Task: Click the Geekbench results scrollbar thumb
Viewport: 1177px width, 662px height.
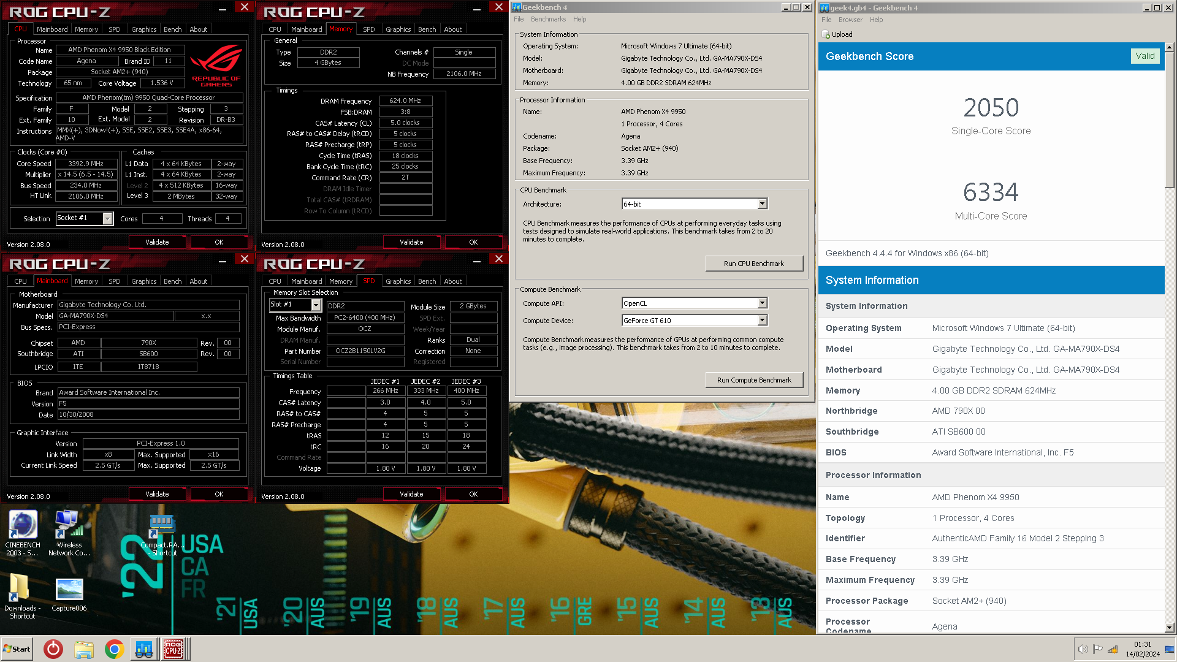Action: 1170,120
